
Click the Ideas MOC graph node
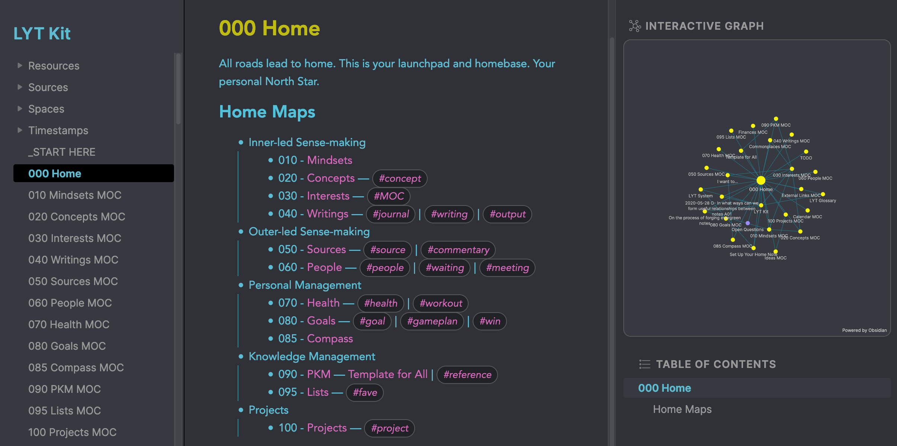[x=775, y=252]
